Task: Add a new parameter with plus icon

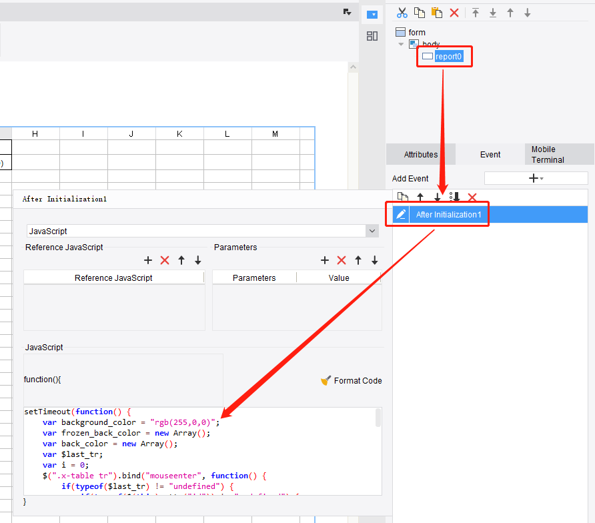Action: click(325, 260)
